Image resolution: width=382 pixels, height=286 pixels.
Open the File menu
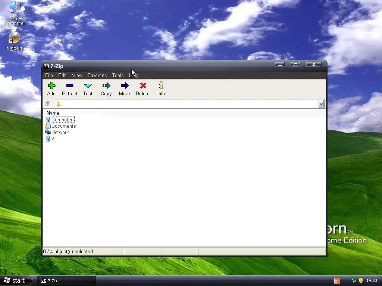click(x=49, y=75)
